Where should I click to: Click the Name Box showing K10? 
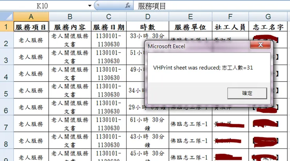click(x=42, y=6)
